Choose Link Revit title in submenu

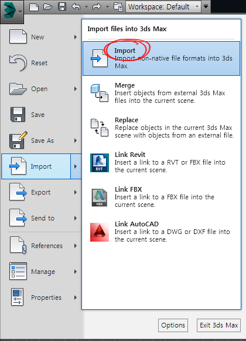130,155
